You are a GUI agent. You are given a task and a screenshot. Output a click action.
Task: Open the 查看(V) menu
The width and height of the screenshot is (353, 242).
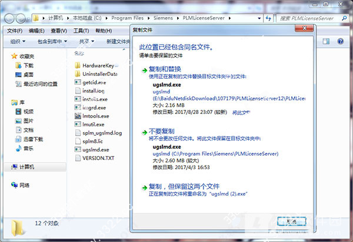point(59,31)
